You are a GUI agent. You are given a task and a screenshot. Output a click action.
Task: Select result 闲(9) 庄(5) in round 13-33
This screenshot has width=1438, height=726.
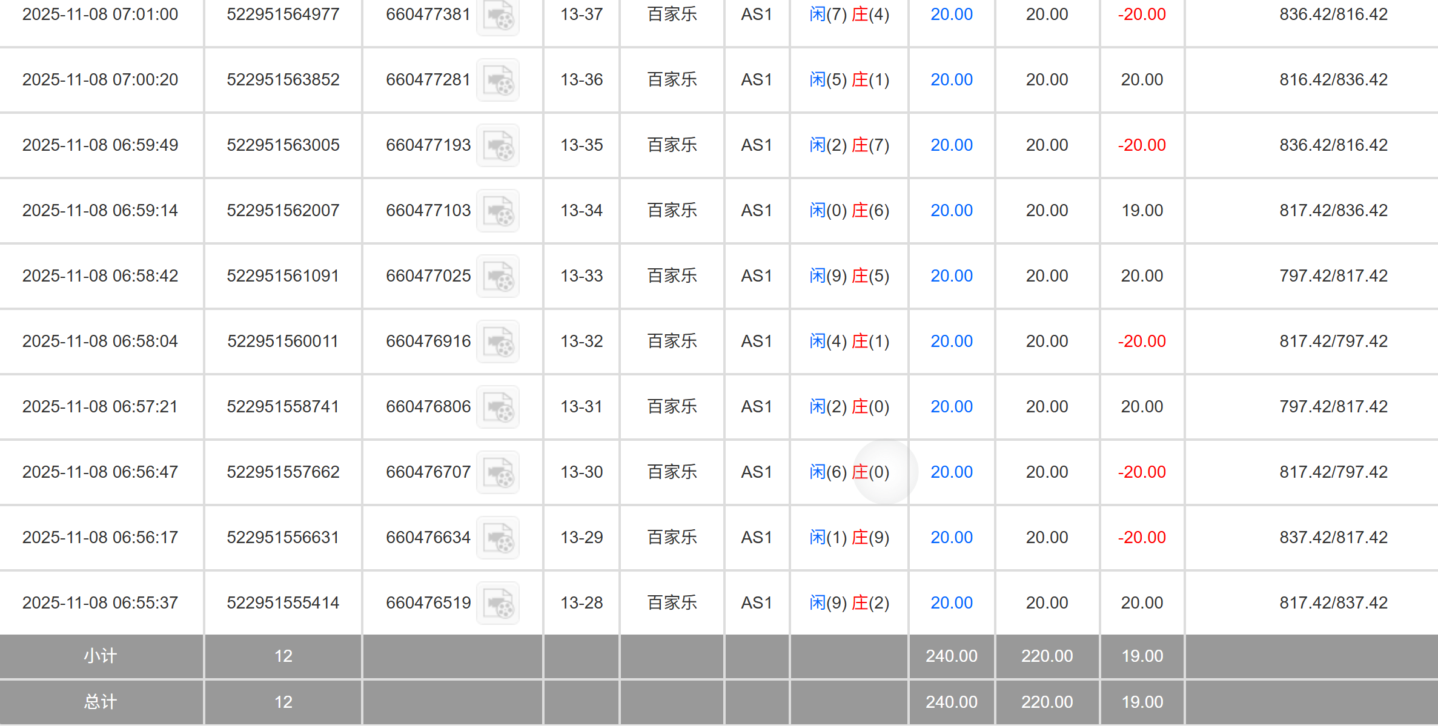849,276
